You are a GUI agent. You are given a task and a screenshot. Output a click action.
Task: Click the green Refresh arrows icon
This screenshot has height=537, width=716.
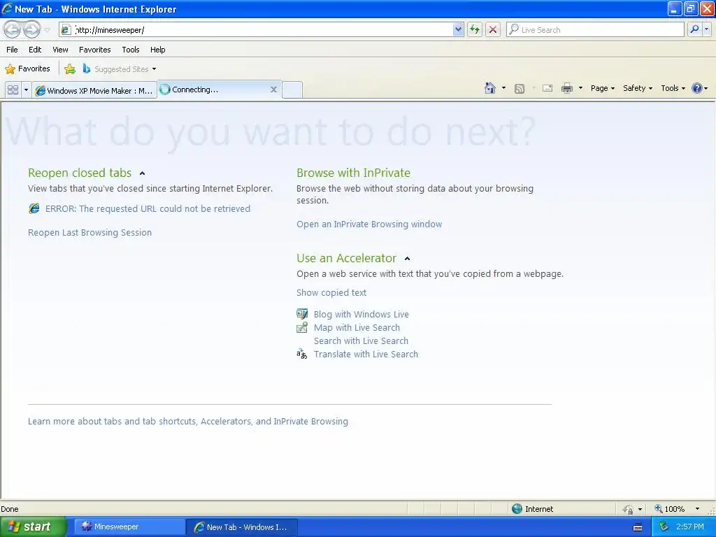click(x=475, y=29)
